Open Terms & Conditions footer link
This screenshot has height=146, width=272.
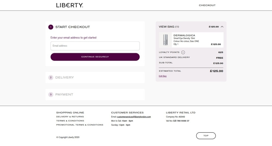coord(70,121)
